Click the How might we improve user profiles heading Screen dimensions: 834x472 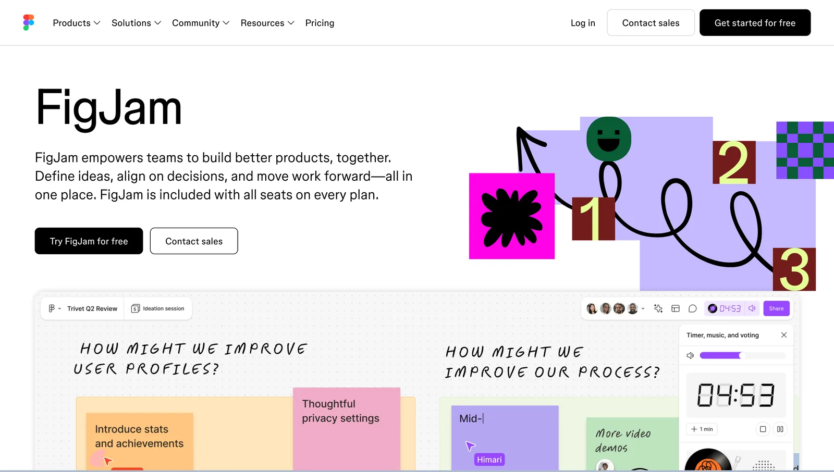click(x=190, y=358)
